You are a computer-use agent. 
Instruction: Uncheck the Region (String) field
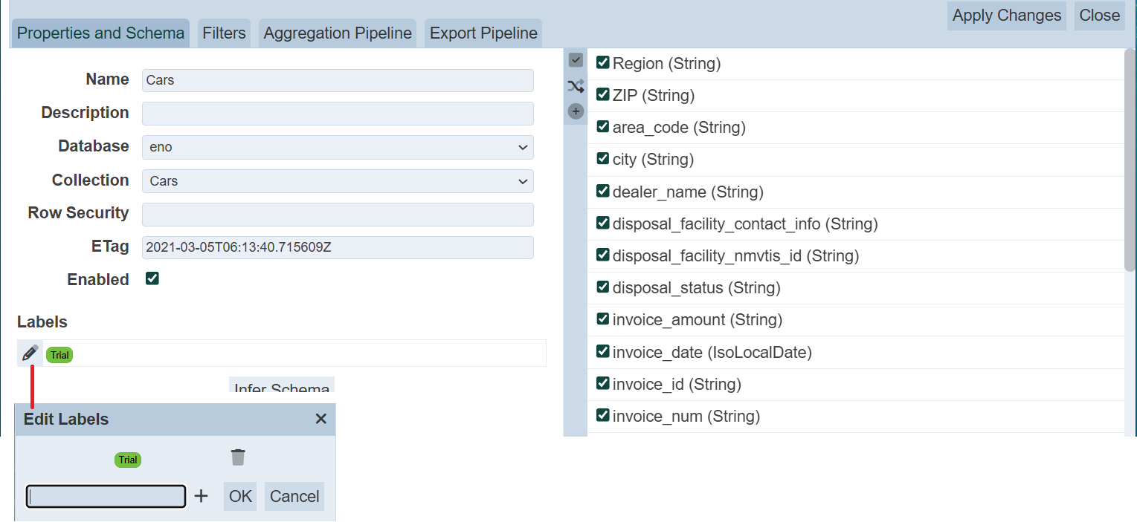pos(603,63)
